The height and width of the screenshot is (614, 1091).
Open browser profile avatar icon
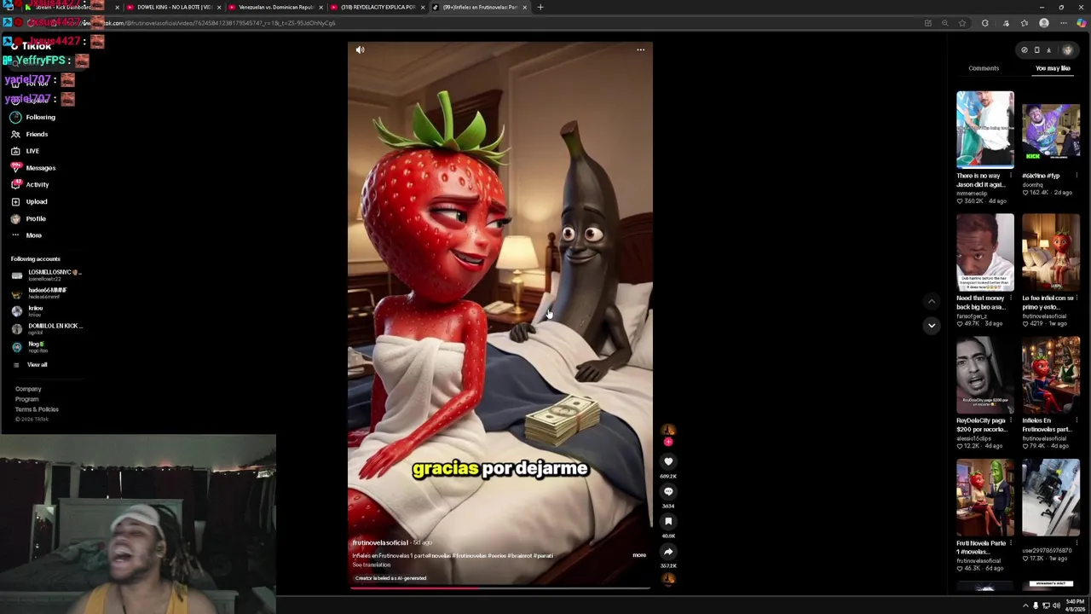click(1044, 23)
